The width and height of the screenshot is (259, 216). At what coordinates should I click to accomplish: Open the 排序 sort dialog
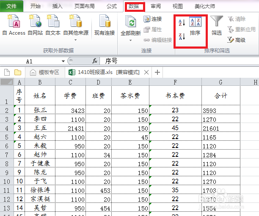coord(195,26)
